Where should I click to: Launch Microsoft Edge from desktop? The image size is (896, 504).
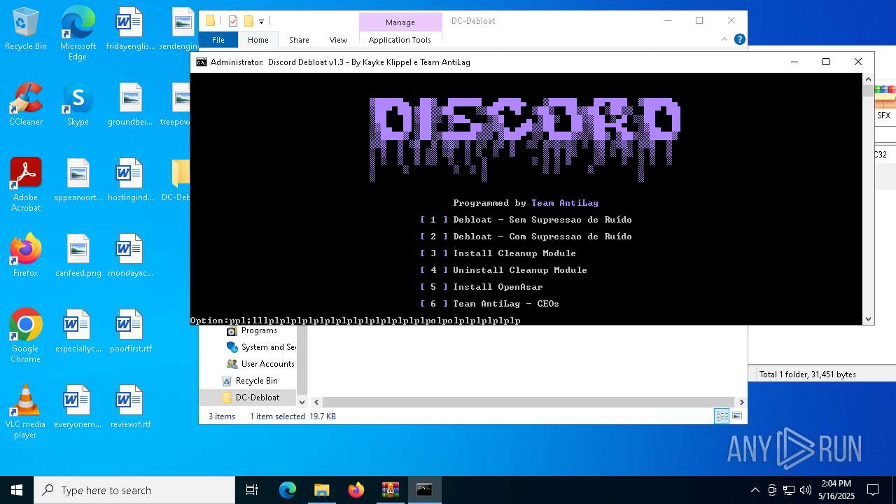pos(78,34)
